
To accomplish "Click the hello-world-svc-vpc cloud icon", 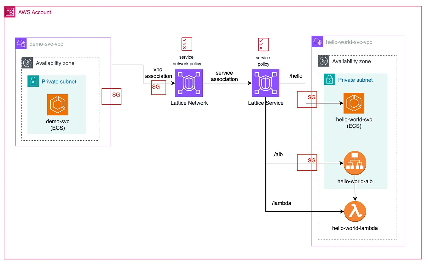I will 317,41.
